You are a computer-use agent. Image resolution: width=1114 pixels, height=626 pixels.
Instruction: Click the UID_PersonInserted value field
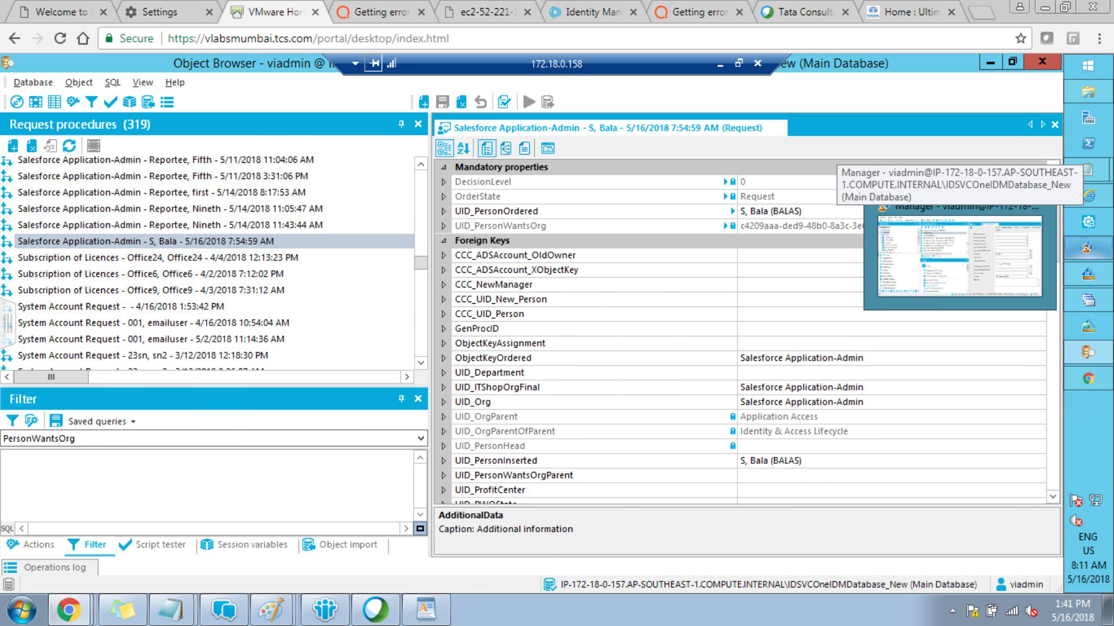coord(891,461)
